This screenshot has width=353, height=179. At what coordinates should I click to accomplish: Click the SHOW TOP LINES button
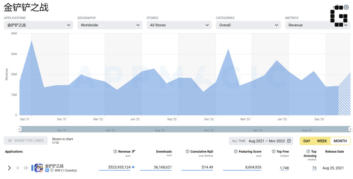(x=26, y=141)
